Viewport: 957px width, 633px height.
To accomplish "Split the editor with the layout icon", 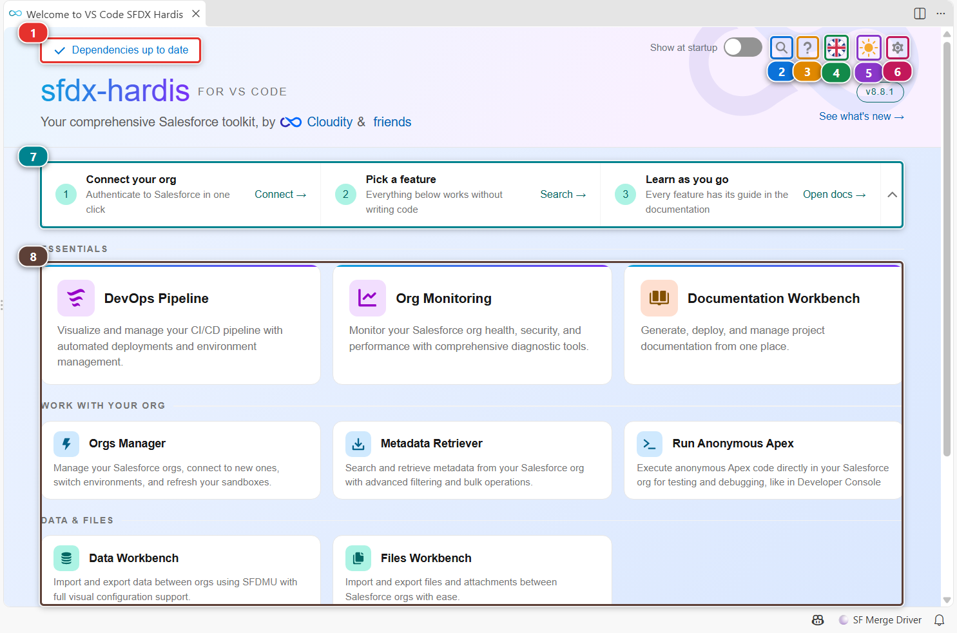I will (920, 14).
